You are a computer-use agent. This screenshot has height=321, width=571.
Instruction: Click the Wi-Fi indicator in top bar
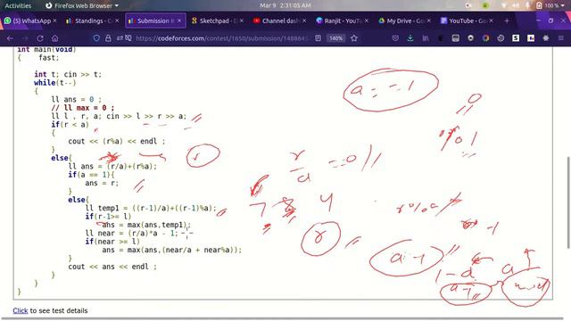(x=503, y=5)
